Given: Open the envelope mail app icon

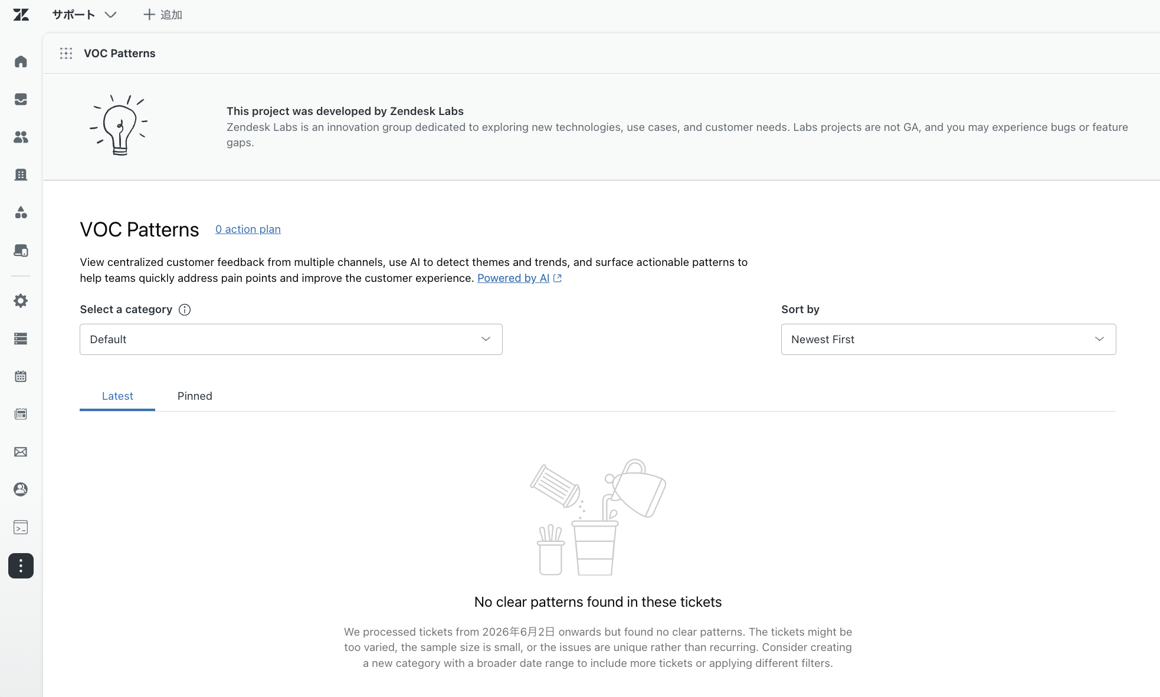Looking at the screenshot, I should pos(21,452).
